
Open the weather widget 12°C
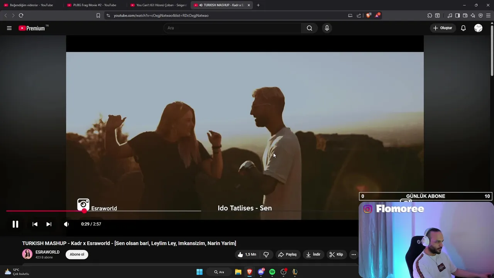click(x=17, y=272)
